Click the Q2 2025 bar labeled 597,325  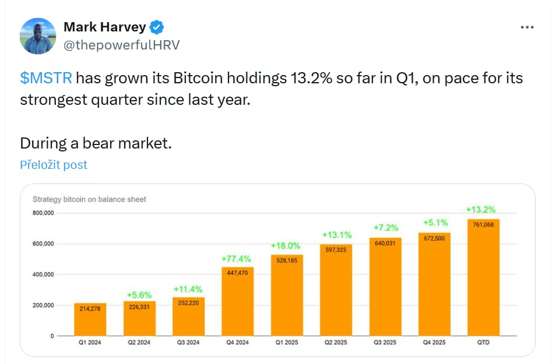tap(336, 288)
